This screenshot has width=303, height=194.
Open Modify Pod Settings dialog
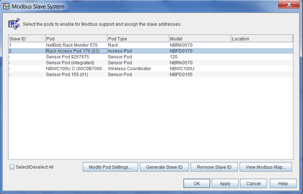110,167
